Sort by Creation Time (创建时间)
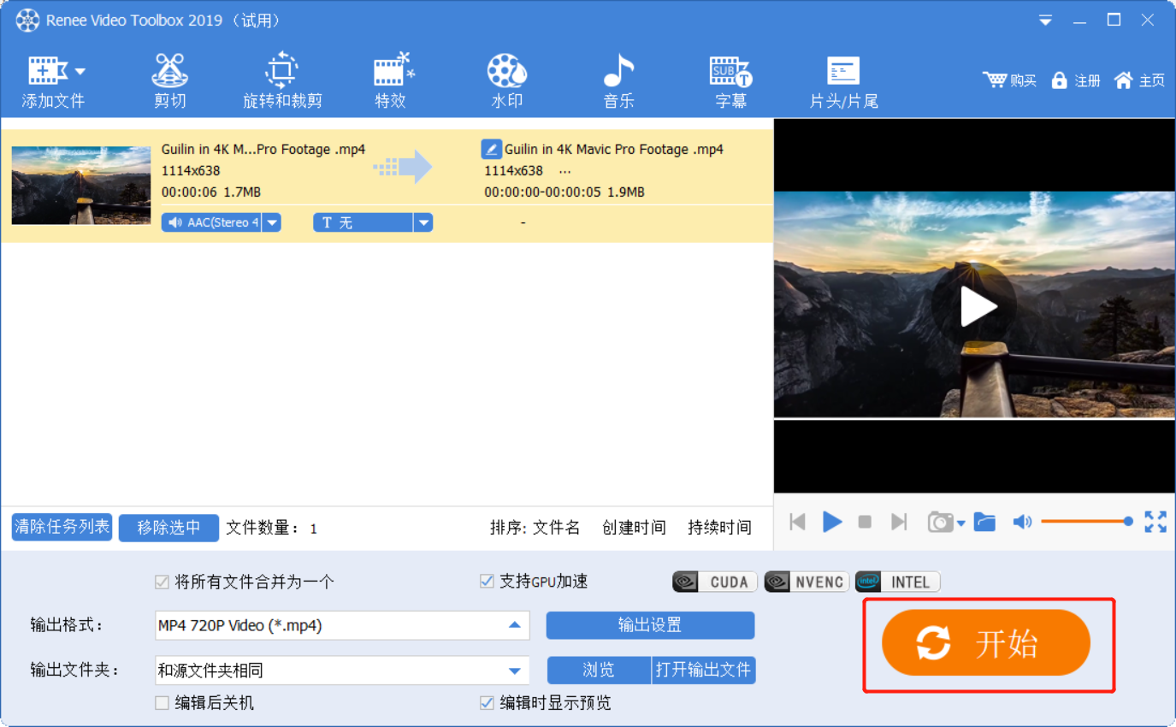 634,528
